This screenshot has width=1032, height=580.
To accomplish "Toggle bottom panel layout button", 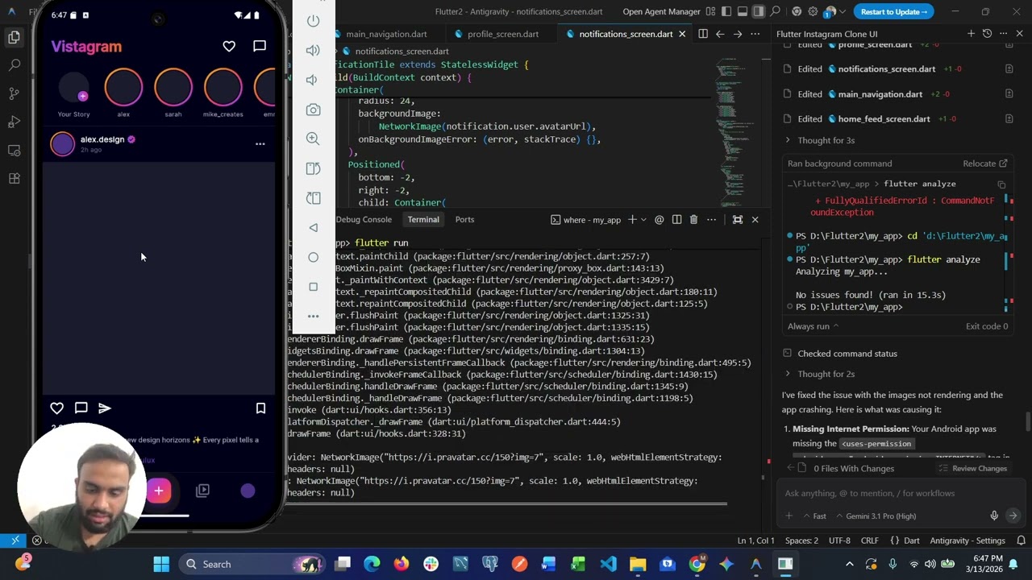I will (743, 11).
